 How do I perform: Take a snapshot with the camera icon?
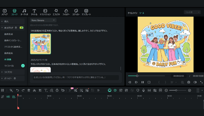[x=189, y=82]
